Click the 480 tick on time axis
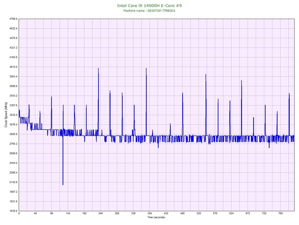299x225 pixels. tap(183, 213)
